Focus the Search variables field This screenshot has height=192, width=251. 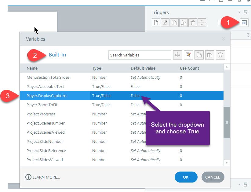point(140,55)
